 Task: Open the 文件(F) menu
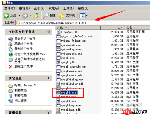pyautogui.click(x=10, y=8)
